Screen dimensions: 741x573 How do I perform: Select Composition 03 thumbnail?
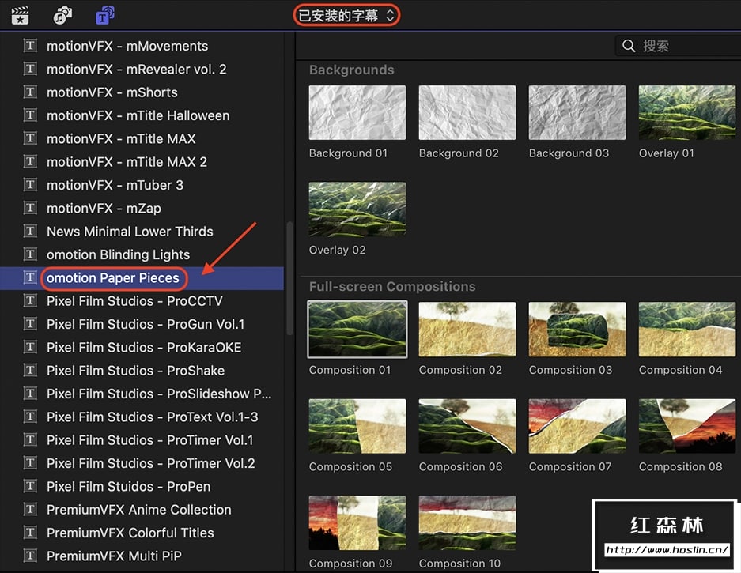[x=577, y=330]
